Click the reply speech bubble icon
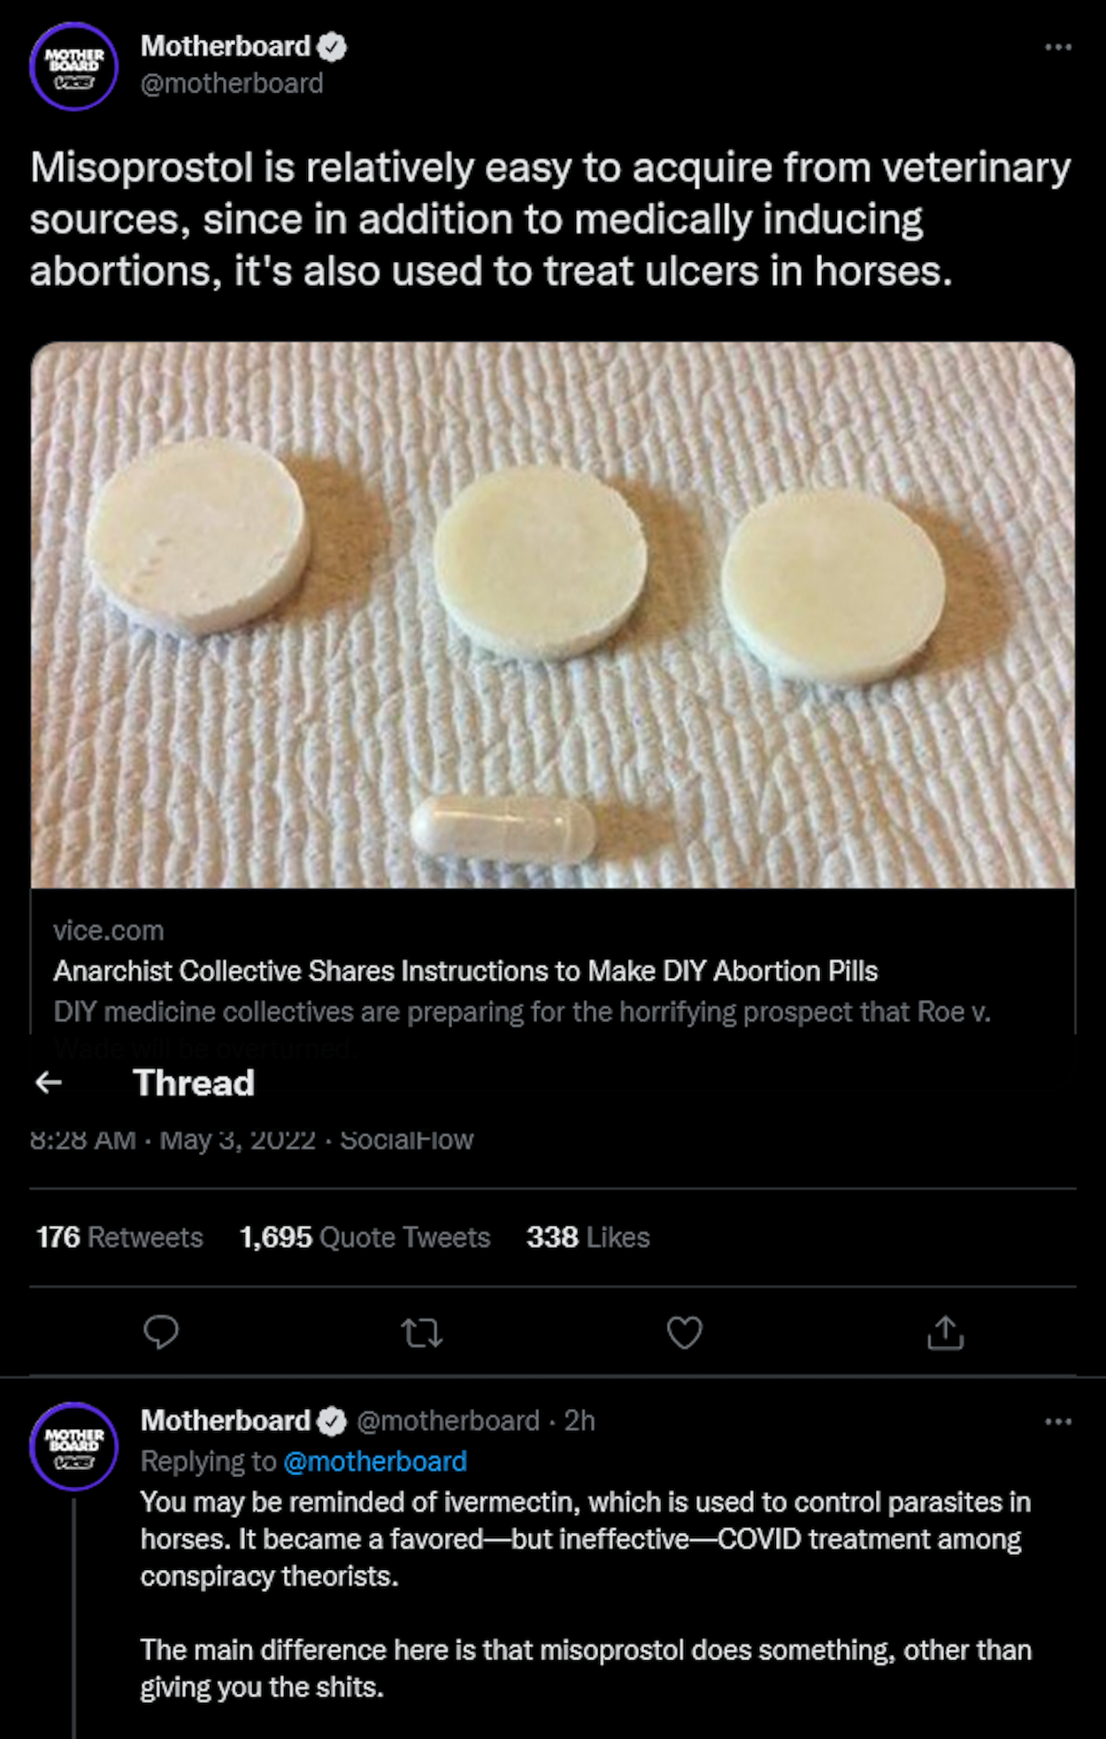 click(161, 1332)
